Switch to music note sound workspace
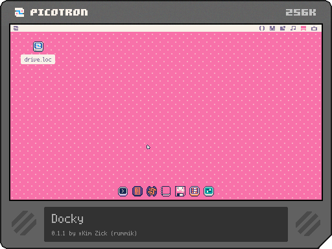This screenshot has width=332, height=249. coord(293,28)
